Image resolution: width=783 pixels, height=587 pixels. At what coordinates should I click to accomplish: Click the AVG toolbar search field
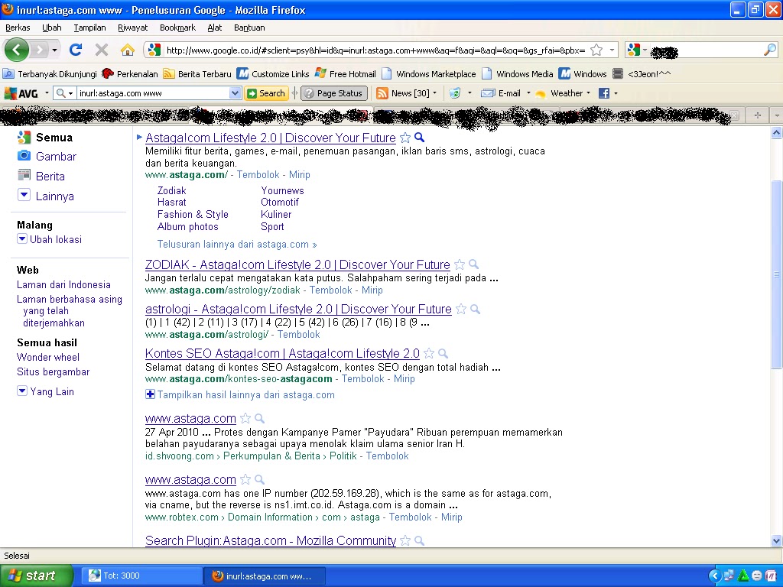[x=153, y=93]
